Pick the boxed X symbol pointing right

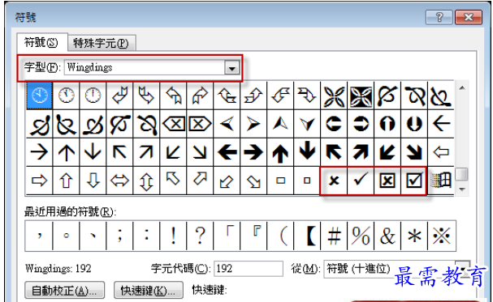[200, 124]
